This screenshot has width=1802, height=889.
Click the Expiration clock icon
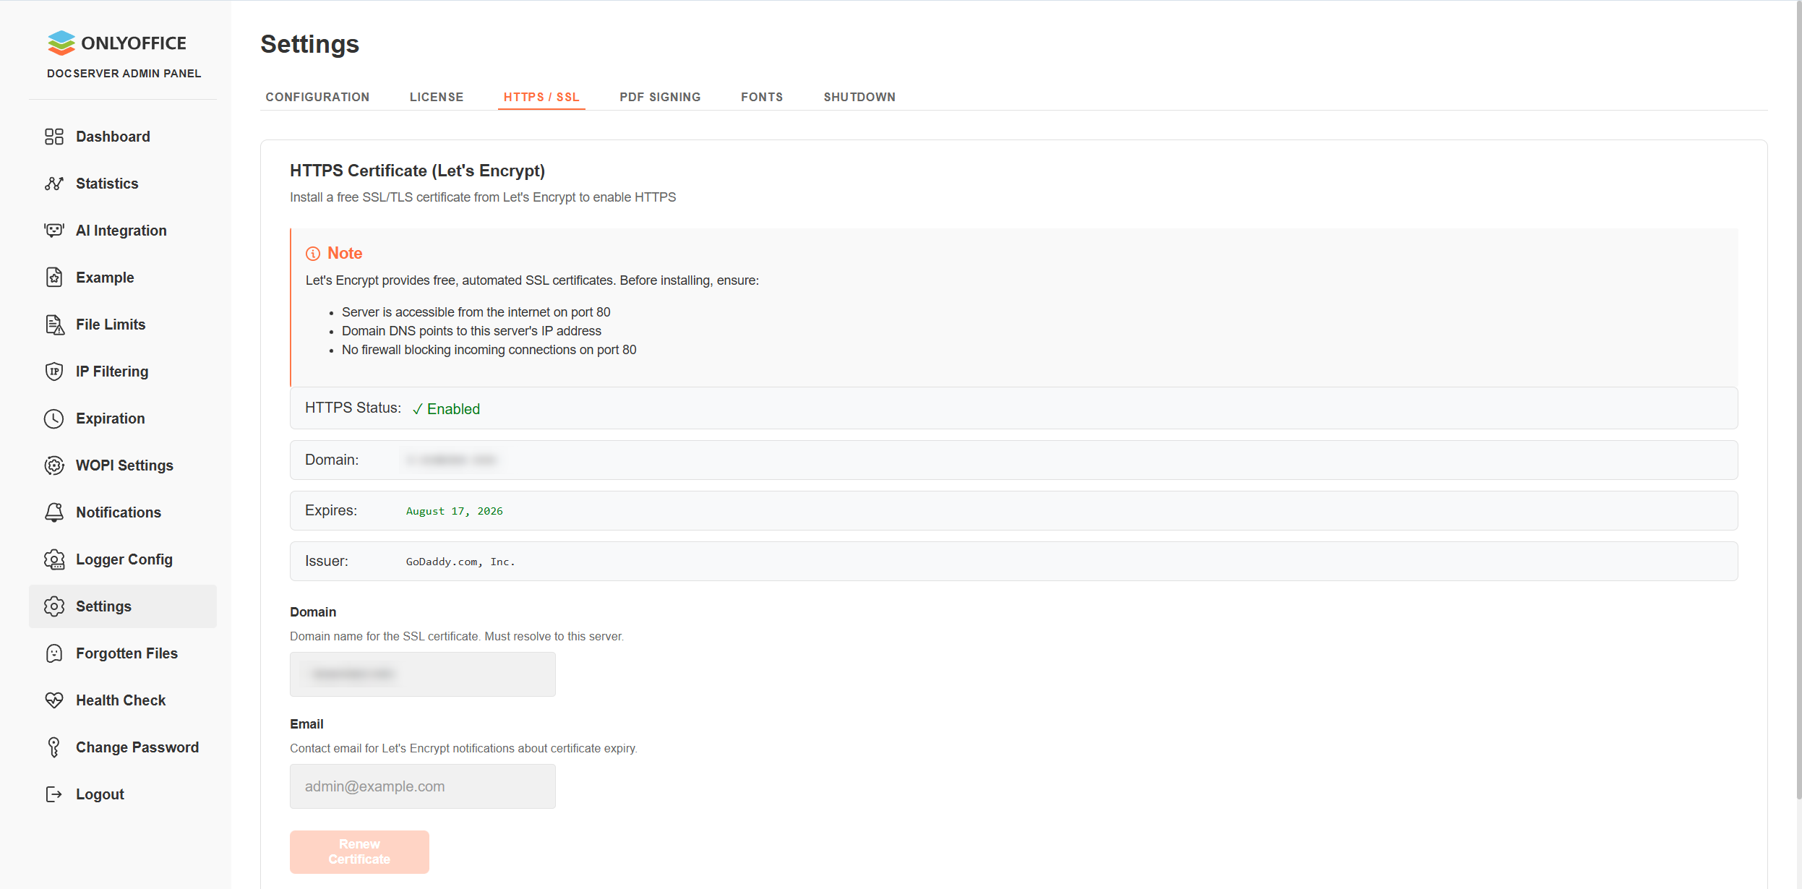click(54, 418)
